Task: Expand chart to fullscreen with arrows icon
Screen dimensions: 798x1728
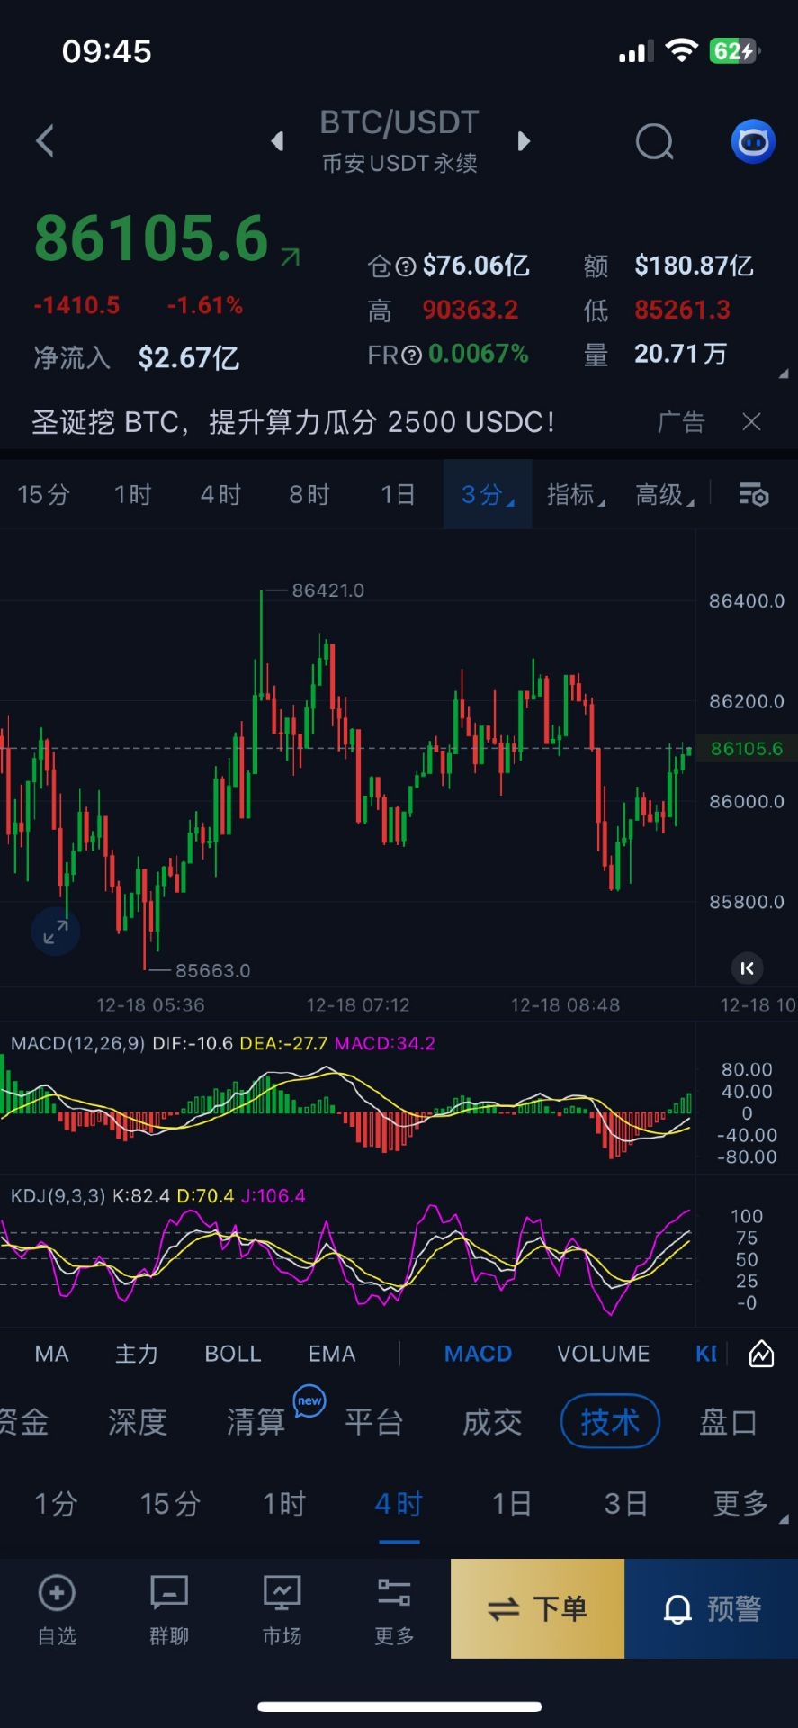Action: pyautogui.click(x=56, y=931)
